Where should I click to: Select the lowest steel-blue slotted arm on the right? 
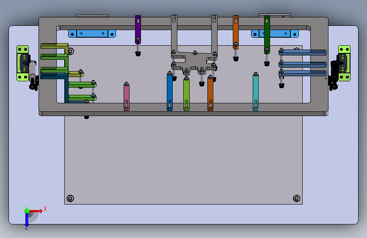pyautogui.click(x=303, y=73)
